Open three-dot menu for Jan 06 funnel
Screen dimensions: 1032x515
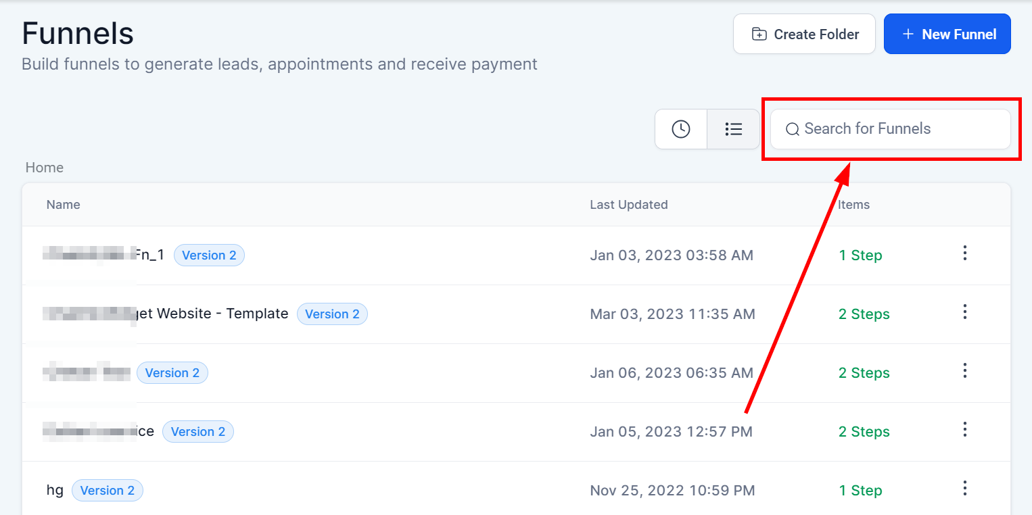point(965,371)
